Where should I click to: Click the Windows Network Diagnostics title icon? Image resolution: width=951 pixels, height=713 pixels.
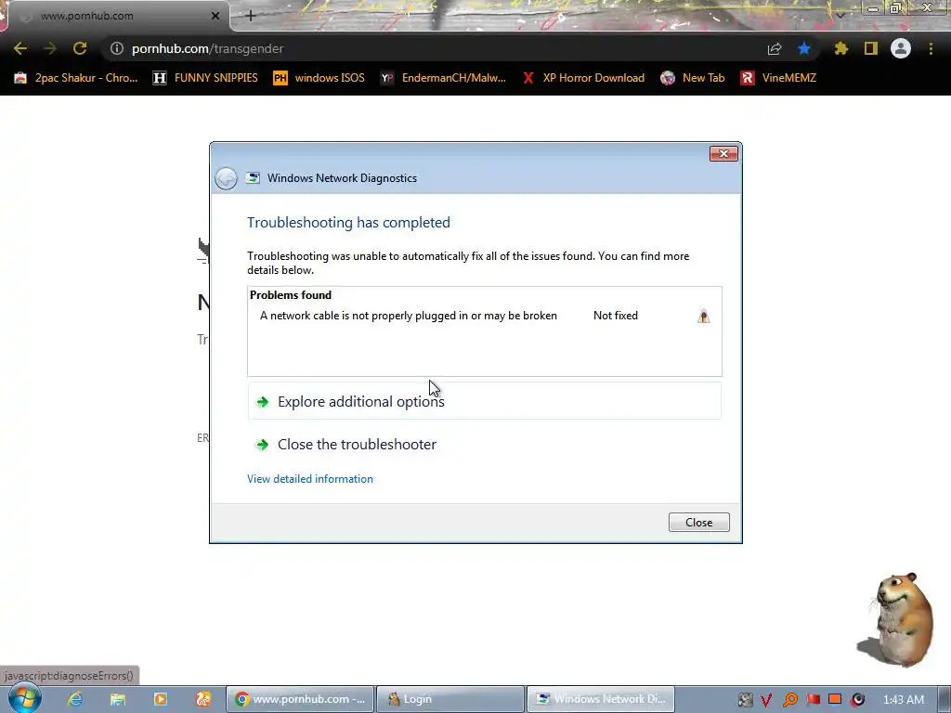tap(253, 177)
